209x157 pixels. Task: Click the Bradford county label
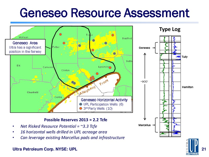(x=127, y=38)
